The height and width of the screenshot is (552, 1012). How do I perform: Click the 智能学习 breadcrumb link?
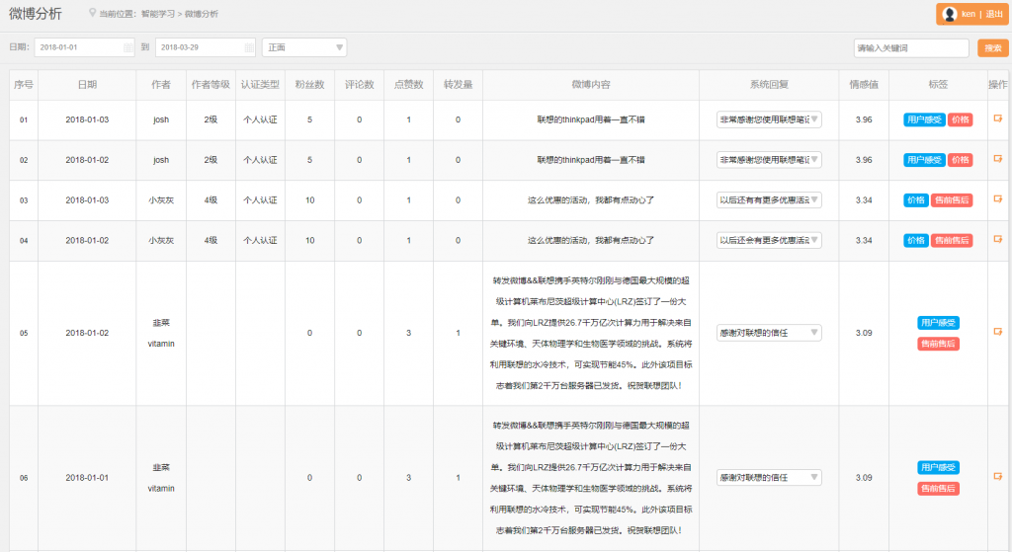158,14
